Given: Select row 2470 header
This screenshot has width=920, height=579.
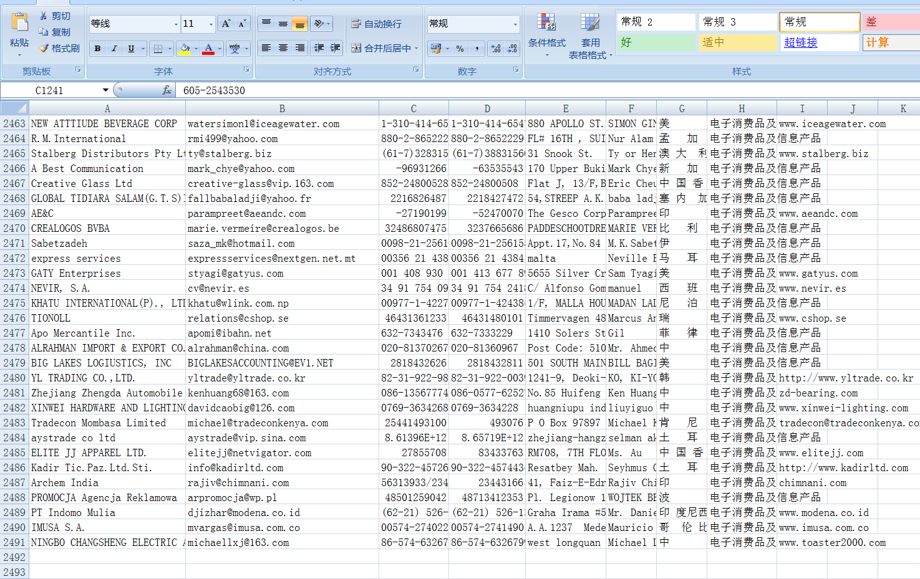Looking at the screenshot, I should click(14, 228).
